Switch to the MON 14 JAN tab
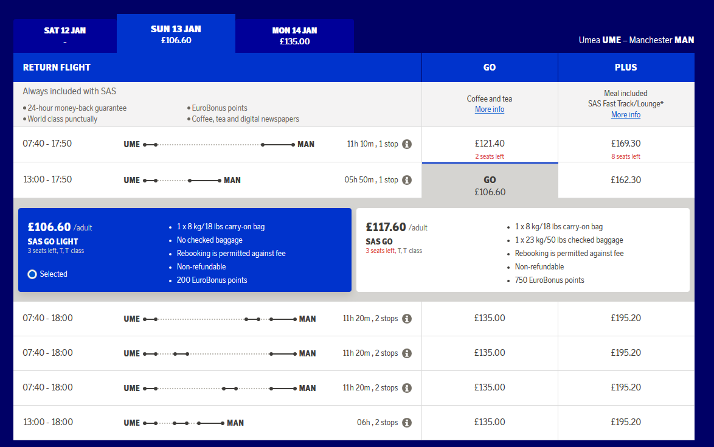The height and width of the screenshot is (447, 714). click(294, 35)
